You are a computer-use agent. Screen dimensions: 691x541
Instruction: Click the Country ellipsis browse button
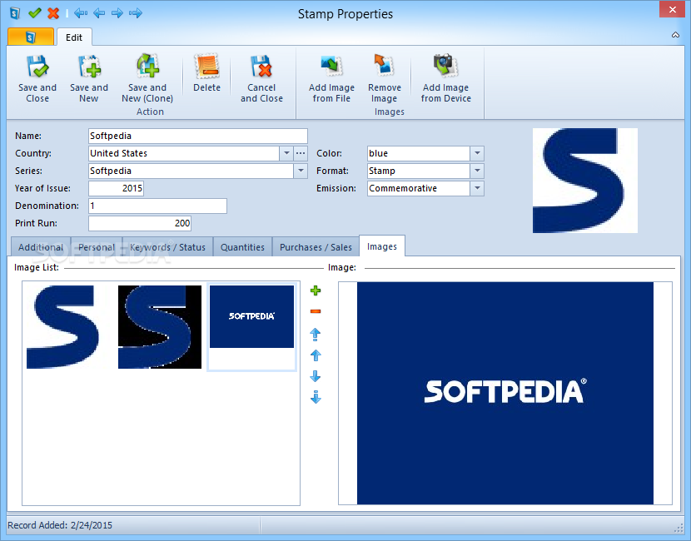point(301,153)
